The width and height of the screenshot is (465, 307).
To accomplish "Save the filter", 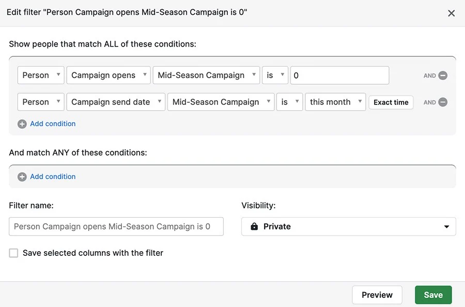I will [433, 295].
